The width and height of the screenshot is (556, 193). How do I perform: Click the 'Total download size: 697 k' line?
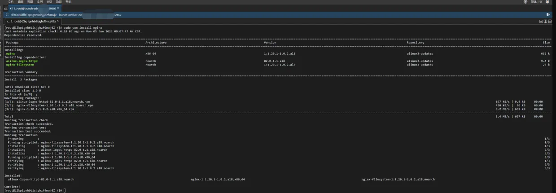pyautogui.click(x=27, y=87)
